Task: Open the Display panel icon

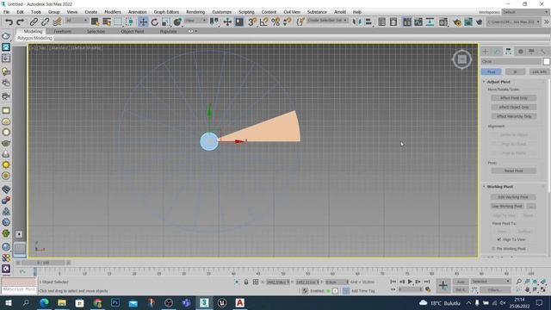Action: 531,52
